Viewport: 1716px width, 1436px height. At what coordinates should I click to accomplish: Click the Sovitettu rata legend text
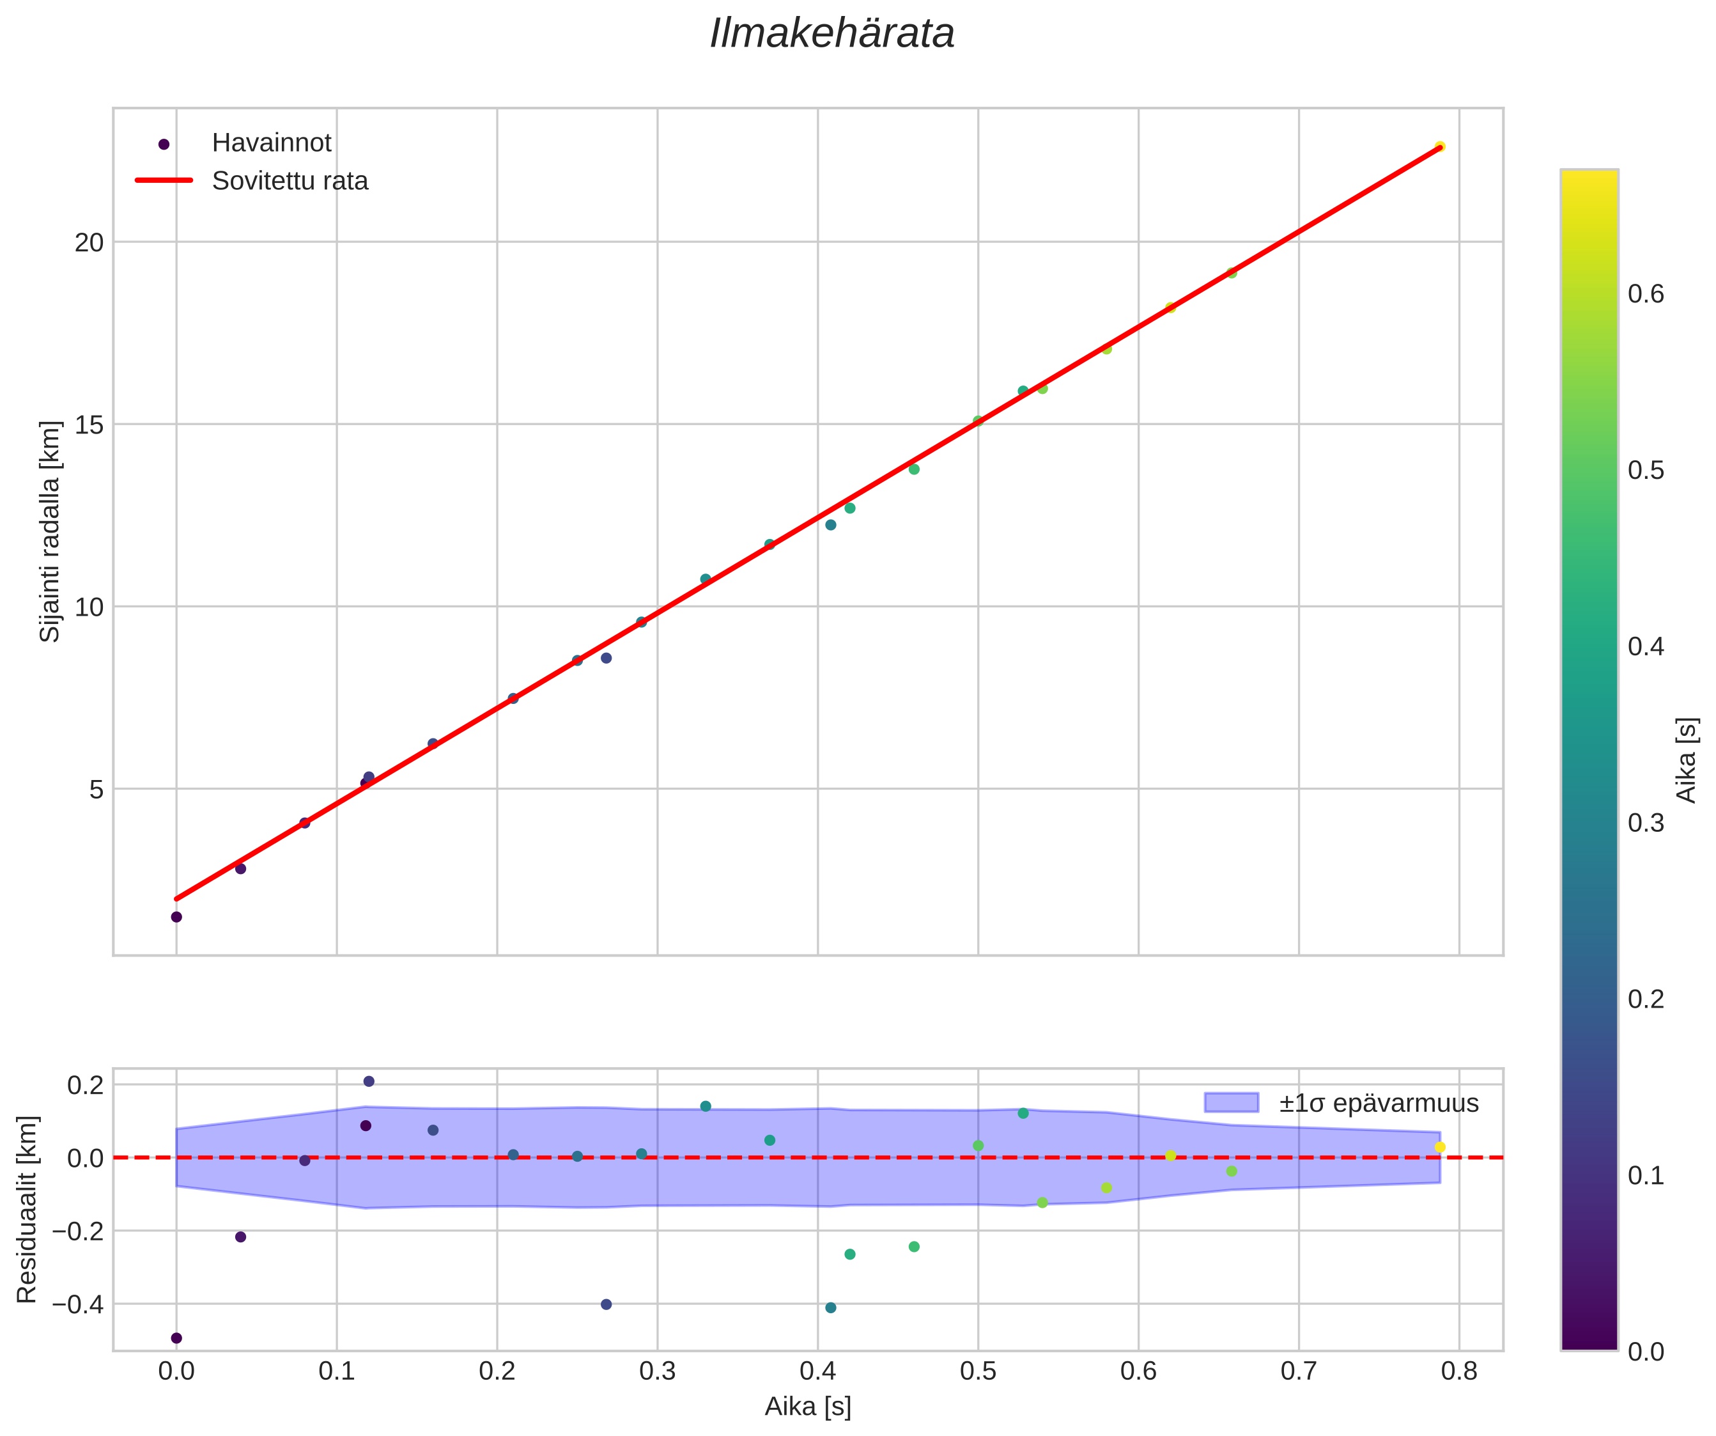tap(290, 181)
